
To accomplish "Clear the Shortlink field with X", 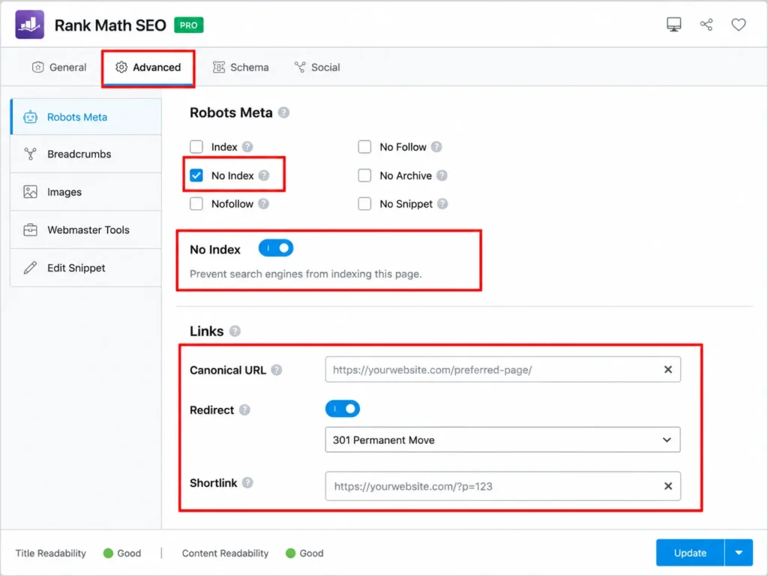I will point(667,486).
